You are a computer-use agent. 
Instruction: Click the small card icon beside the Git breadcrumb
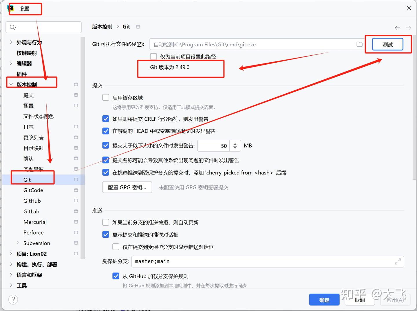(x=138, y=26)
